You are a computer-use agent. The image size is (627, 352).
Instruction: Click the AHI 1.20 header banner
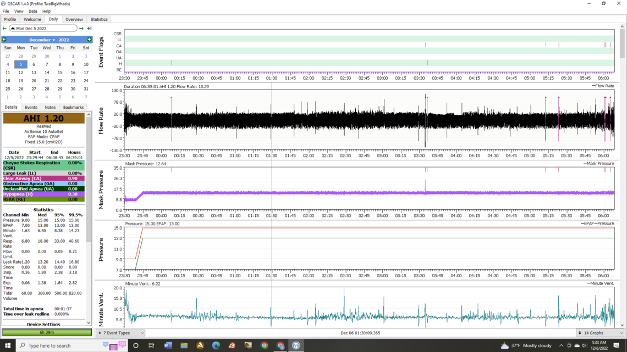click(x=43, y=118)
